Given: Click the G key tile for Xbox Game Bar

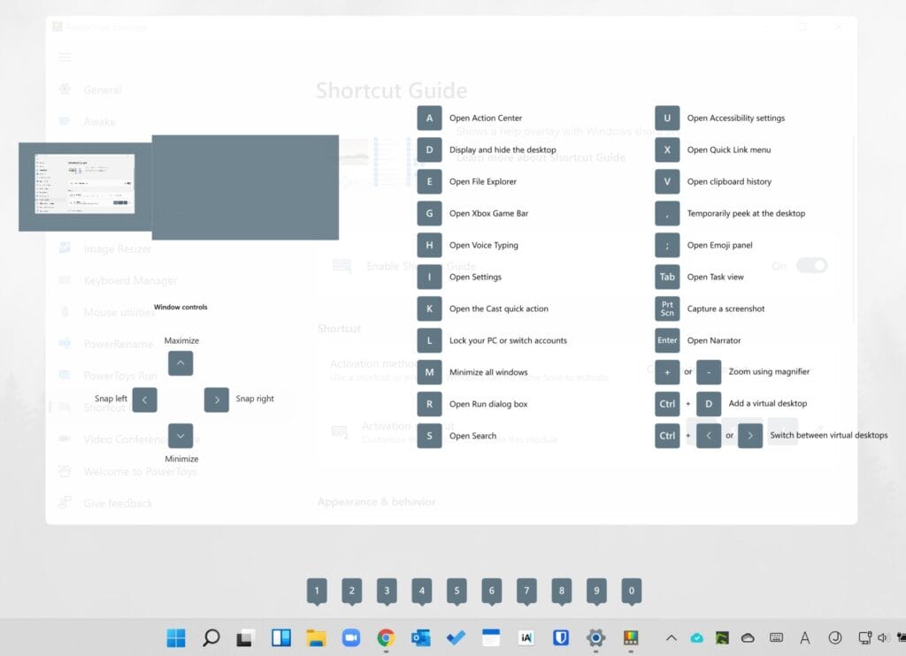Looking at the screenshot, I should tap(429, 213).
